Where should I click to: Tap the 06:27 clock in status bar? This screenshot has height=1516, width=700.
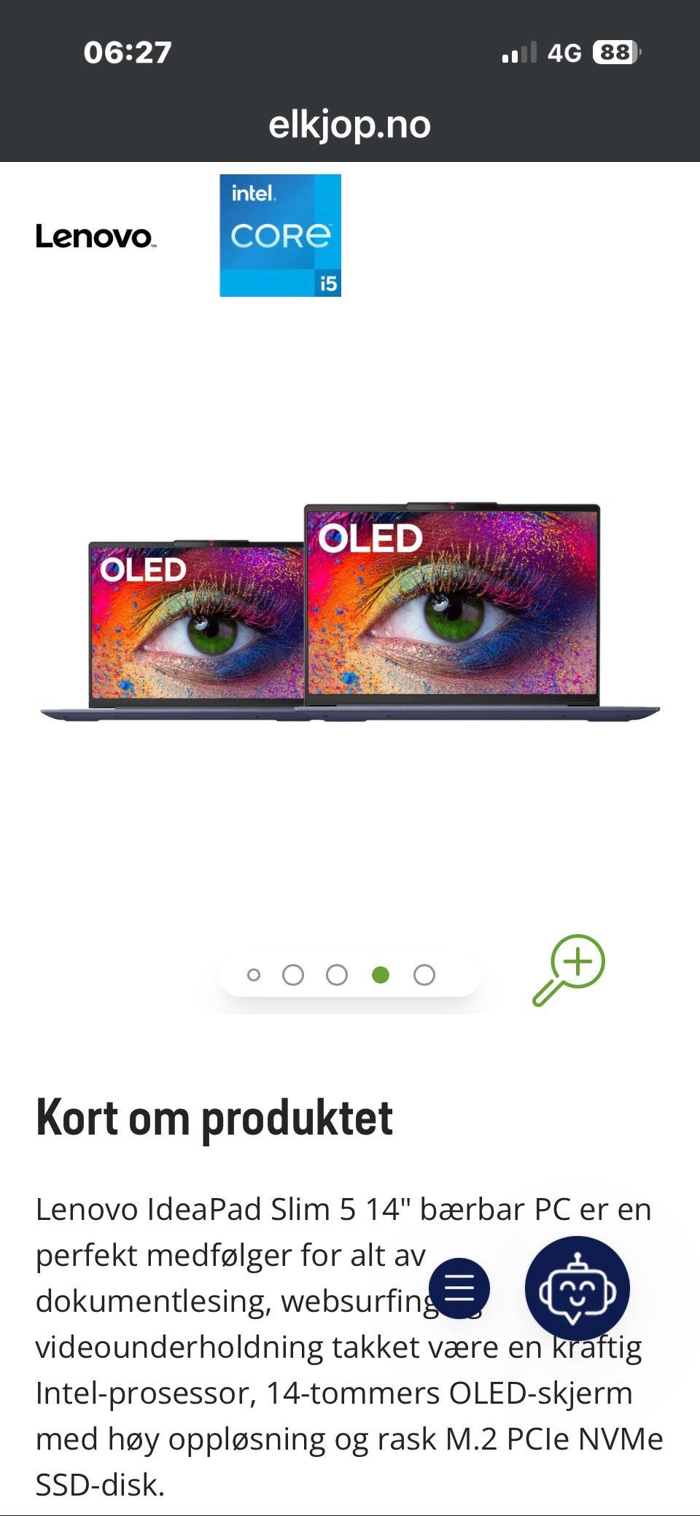pyautogui.click(x=128, y=53)
